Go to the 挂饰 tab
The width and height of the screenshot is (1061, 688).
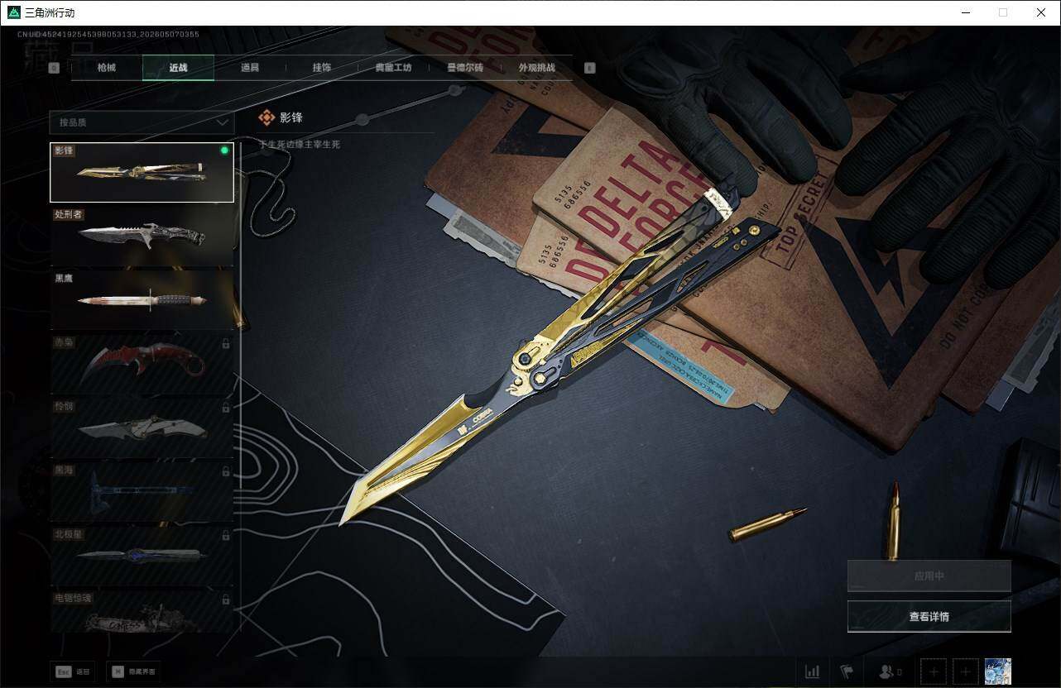point(322,68)
